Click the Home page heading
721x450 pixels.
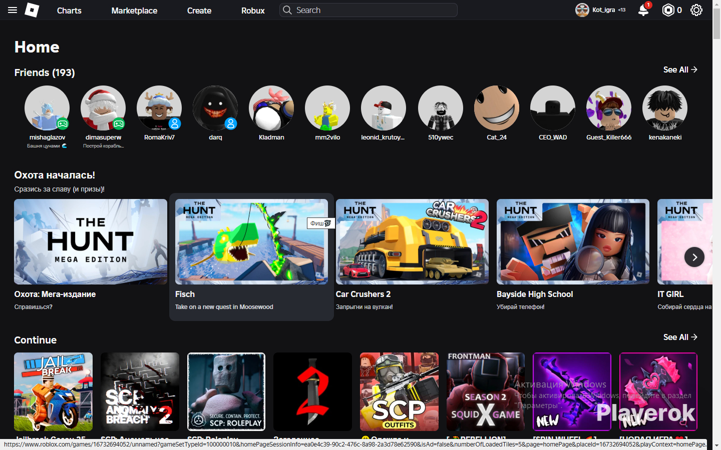tap(37, 47)
